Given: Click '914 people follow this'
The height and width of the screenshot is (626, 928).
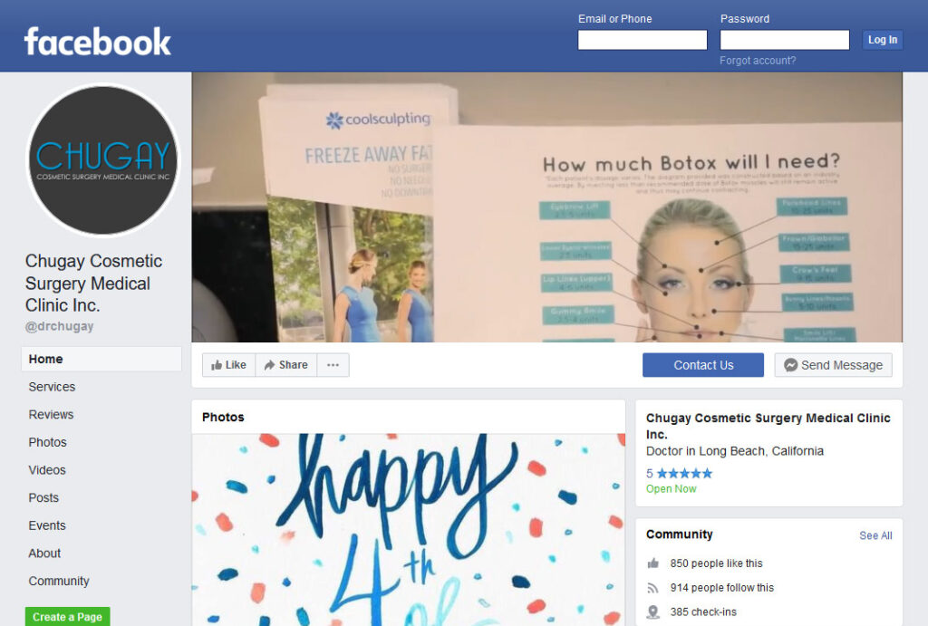Looking at the screenshot, I should pyautogui.click(x=722, y=588).
